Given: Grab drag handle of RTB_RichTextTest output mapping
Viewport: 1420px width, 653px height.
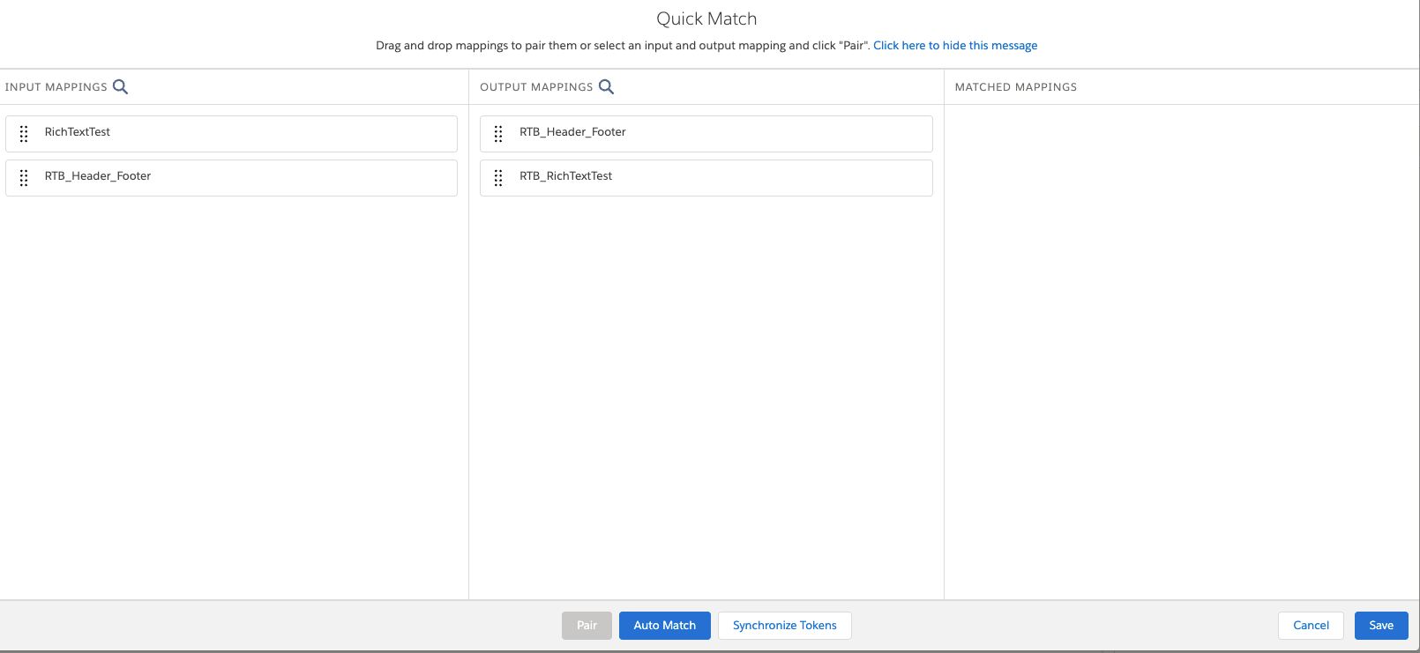Looking at the screenshot, I should click(498, 177).
